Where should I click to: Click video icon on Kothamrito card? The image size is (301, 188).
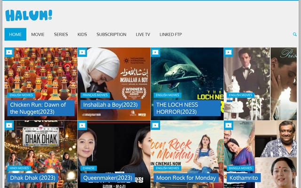click(229, 125)
